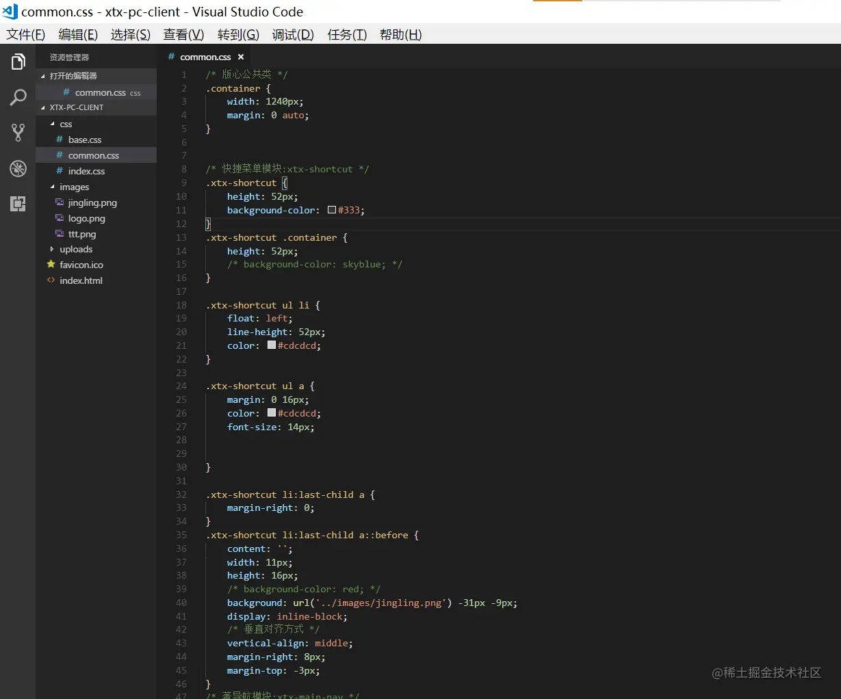Open the Source Control view
This screenshot has width=841, height=699.
click(18, 133)
